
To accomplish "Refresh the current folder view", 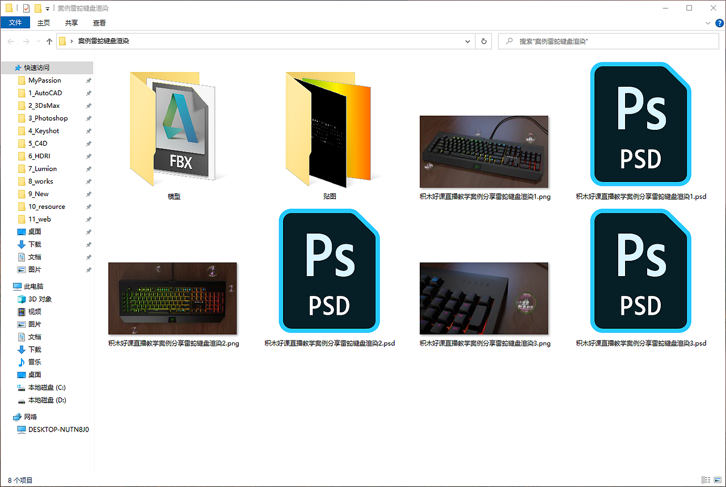I will (x=484, y=41).
